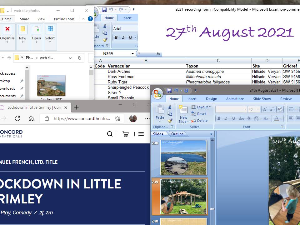
Task: Click the Clear Formatting icon in PowerPoint
Action: [x=280, y=109]
